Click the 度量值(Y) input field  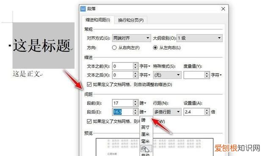tap(194, 75)
